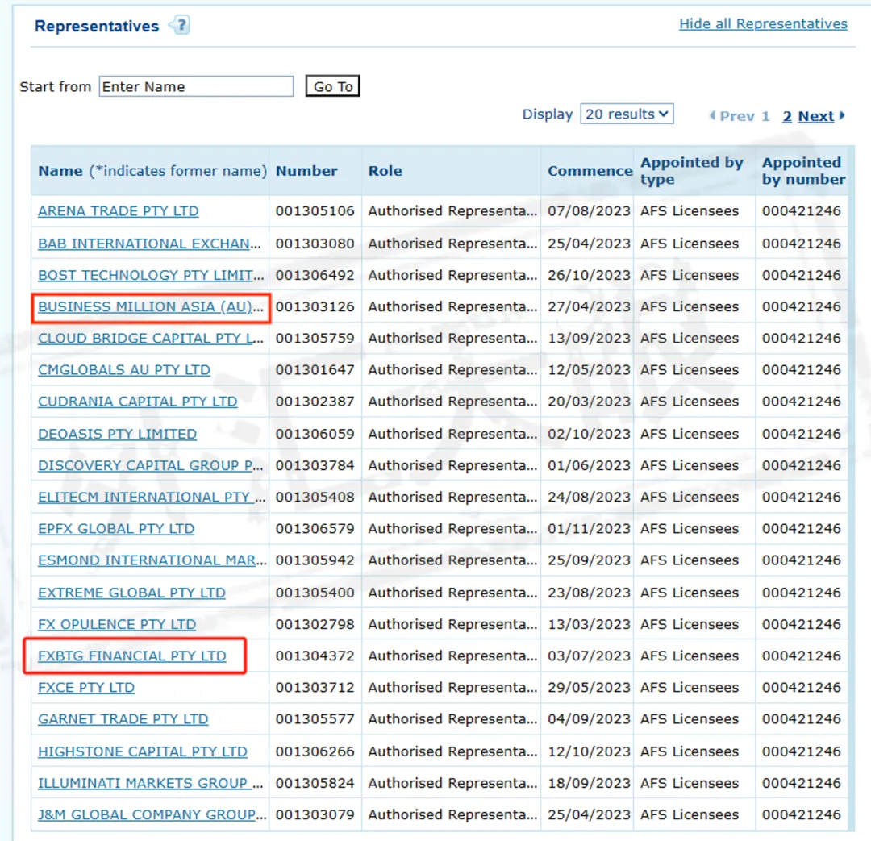Focus the Enter Name input field
The width and height of the screenshot is (871, 841).
[x=196, y=86]
